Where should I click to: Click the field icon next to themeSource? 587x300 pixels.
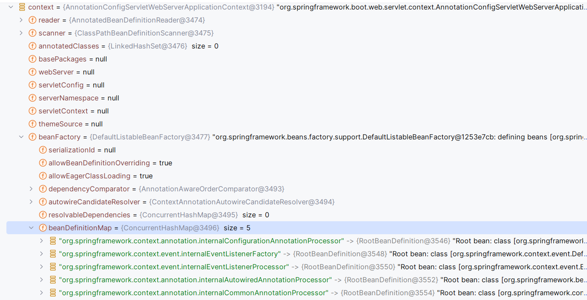pyautogui.click(x=32, y=124)
